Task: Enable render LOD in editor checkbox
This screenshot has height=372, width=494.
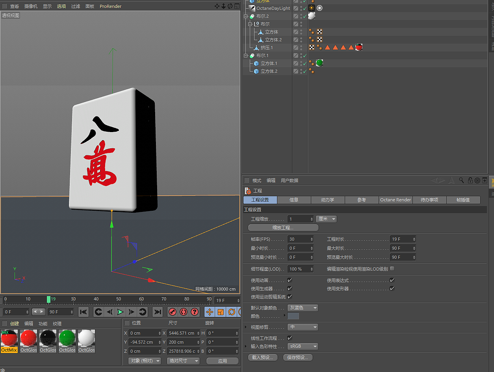Action: 392,269
